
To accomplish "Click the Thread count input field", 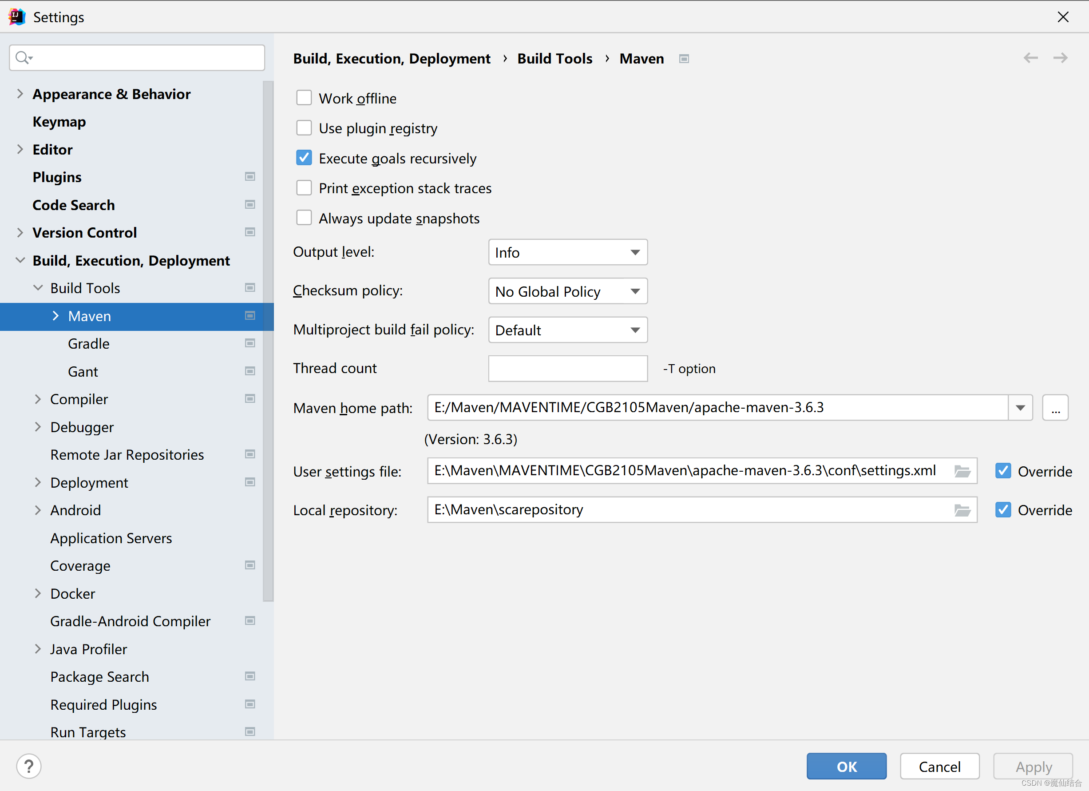I will click(x=568, y=369).
